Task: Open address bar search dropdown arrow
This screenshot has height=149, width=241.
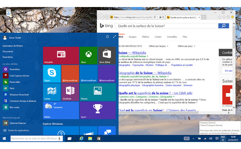Action: click(157, 17)
